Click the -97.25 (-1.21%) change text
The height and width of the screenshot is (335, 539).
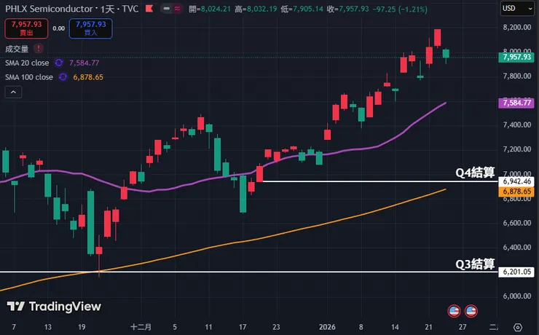pos(400,9)
